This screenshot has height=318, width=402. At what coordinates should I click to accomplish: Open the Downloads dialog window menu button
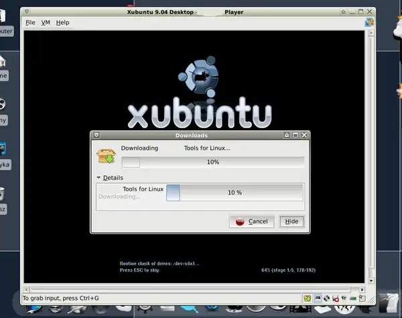coord(97,135)
